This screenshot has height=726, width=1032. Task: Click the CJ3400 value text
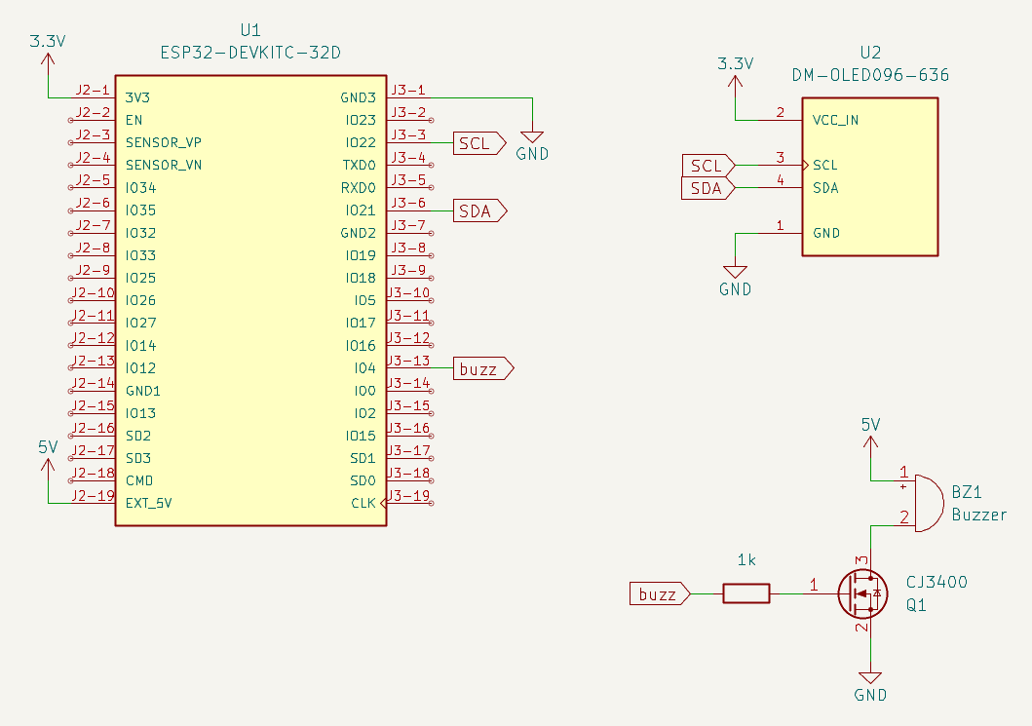coord(936,582)
